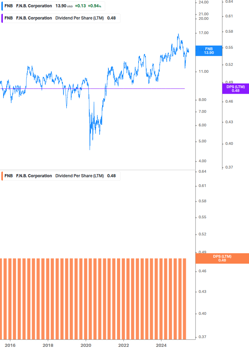Click the blue color bar beside FNB legend
The height and width of the screenshot is (350, 249).
(x=2, y=6)
